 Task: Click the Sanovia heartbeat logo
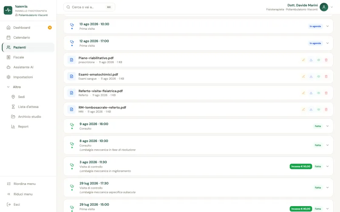tap(8, 10)
